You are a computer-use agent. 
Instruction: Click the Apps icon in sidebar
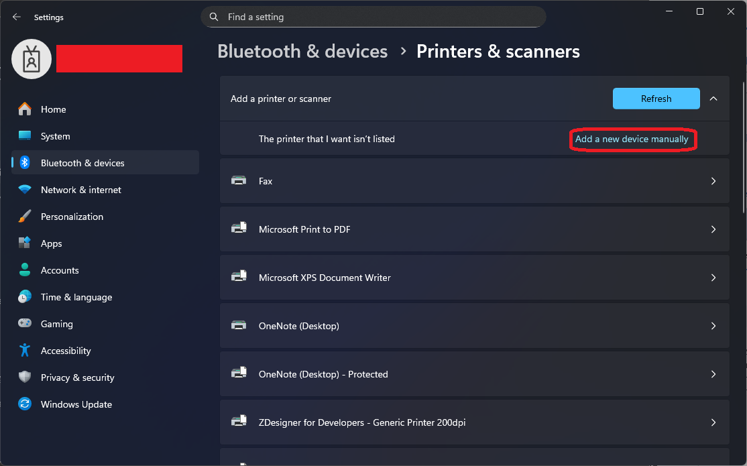(25, 243)
